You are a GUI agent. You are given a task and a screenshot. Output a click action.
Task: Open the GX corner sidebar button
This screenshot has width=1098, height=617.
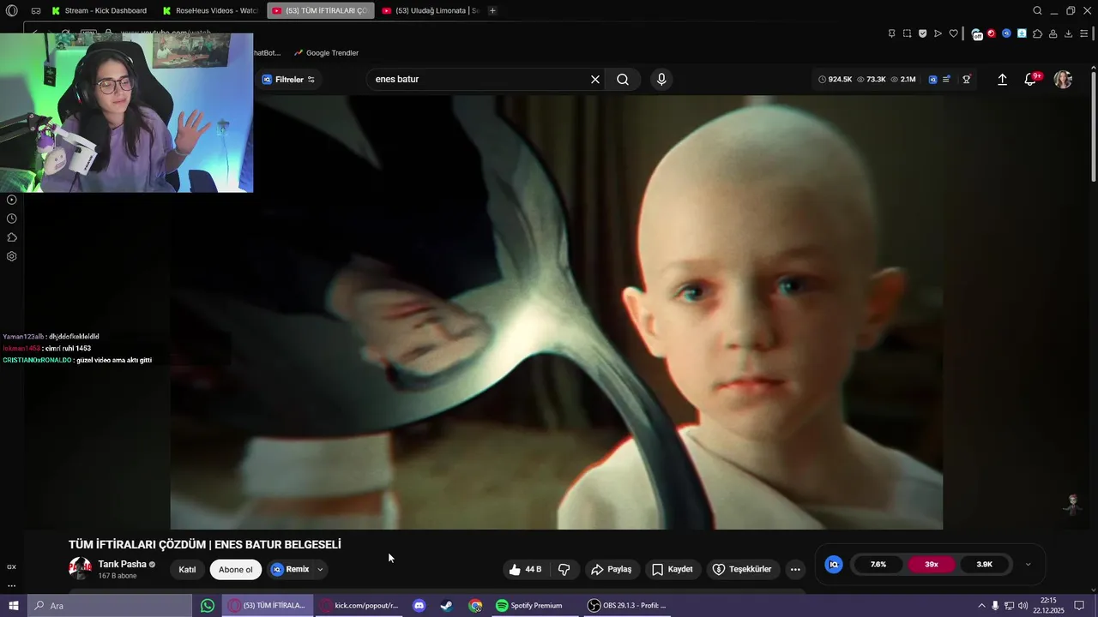click(11, 567)
